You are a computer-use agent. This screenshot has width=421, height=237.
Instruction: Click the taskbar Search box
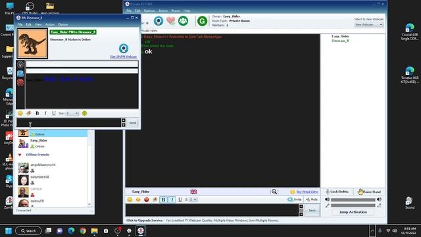(x=28, y=230)
